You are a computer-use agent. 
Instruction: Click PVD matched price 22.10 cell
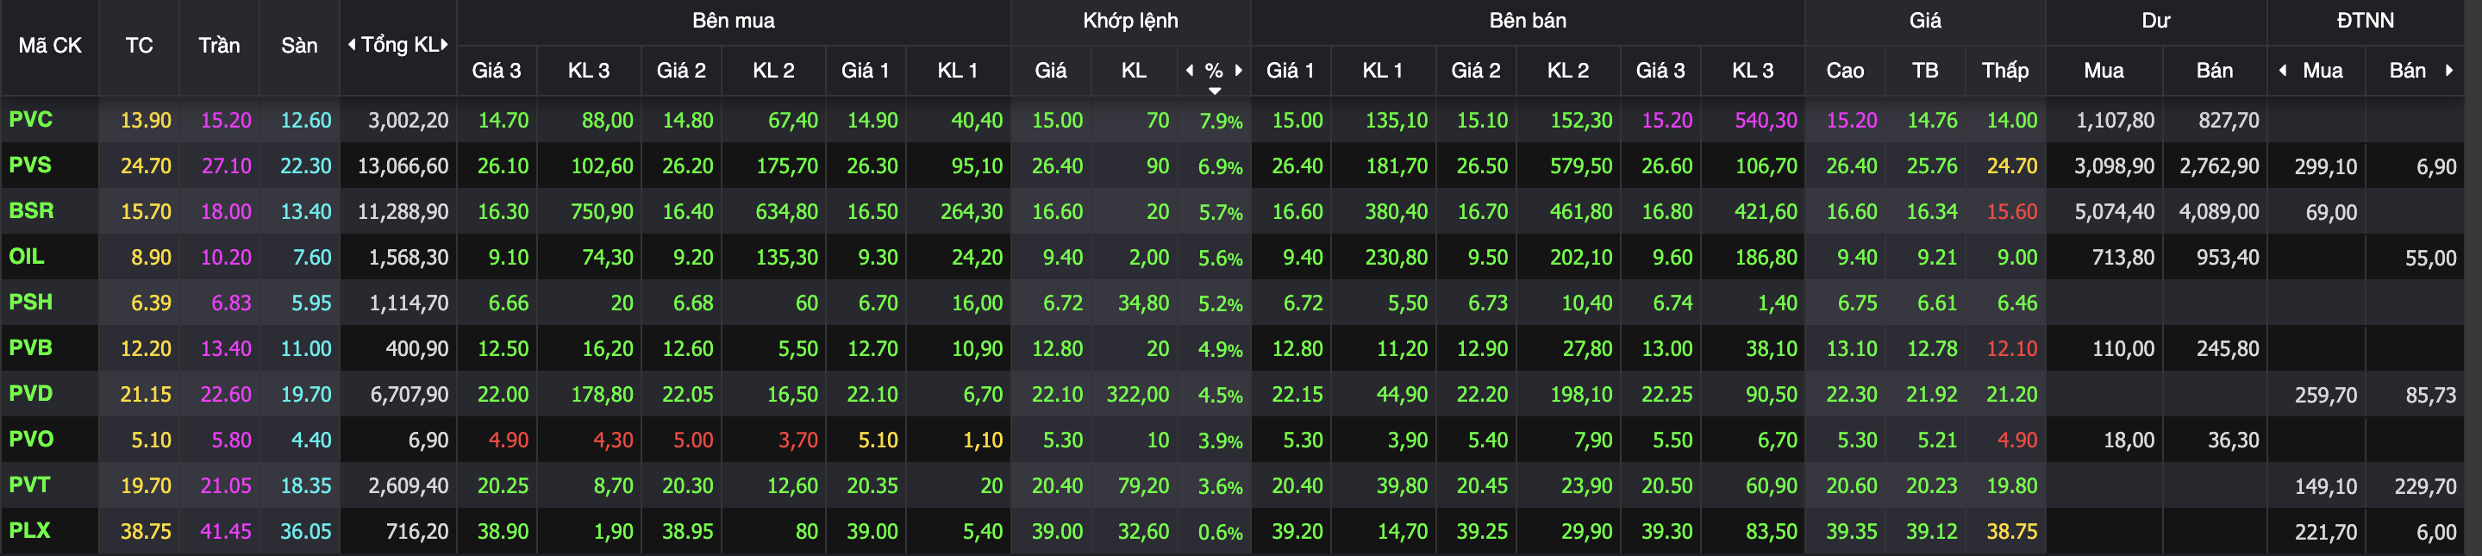pyautogui.click(x=1057, y=394)
